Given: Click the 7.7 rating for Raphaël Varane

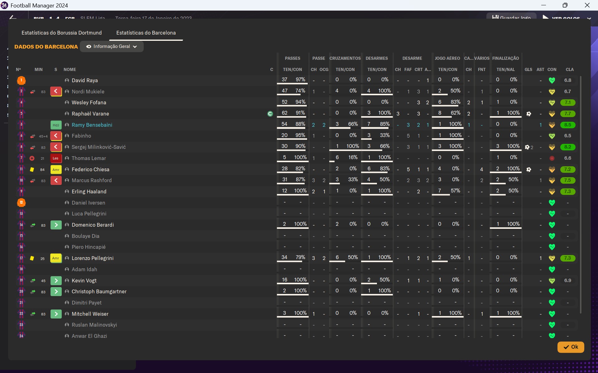Looking at the screenshot, I should 568,114.
